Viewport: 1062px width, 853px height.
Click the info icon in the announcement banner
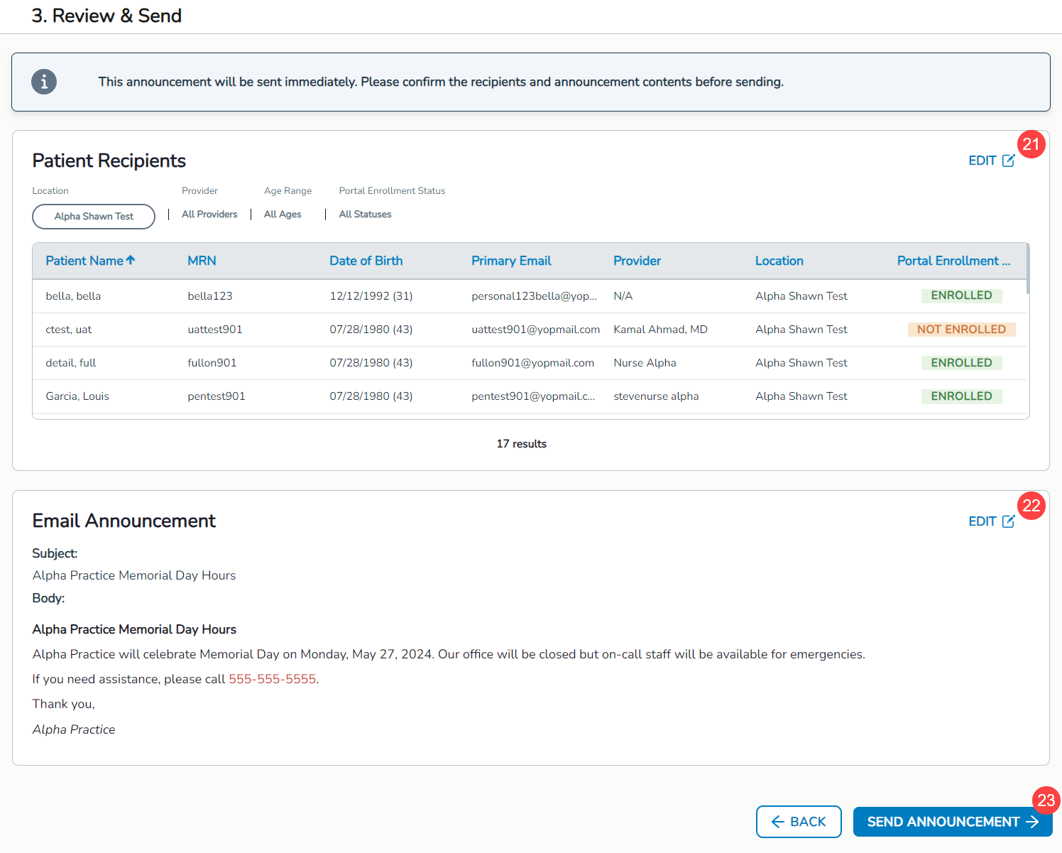(x=44, y=82)
